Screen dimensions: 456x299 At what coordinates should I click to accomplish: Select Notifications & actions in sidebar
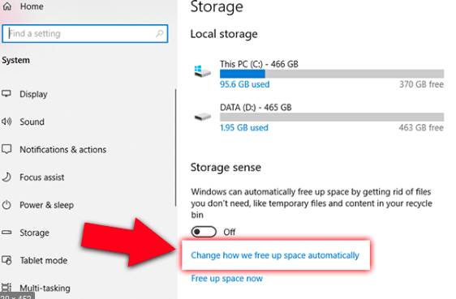(x=62, y=149)
